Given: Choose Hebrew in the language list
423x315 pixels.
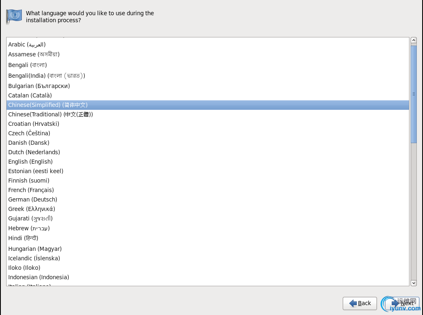Looking at the screenshot, I should point(208,228).
